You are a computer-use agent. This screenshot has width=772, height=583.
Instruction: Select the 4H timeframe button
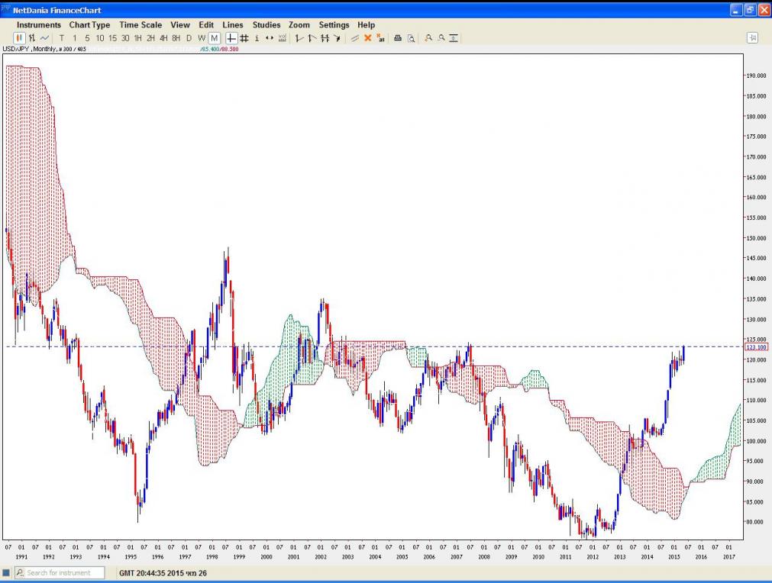163,38
